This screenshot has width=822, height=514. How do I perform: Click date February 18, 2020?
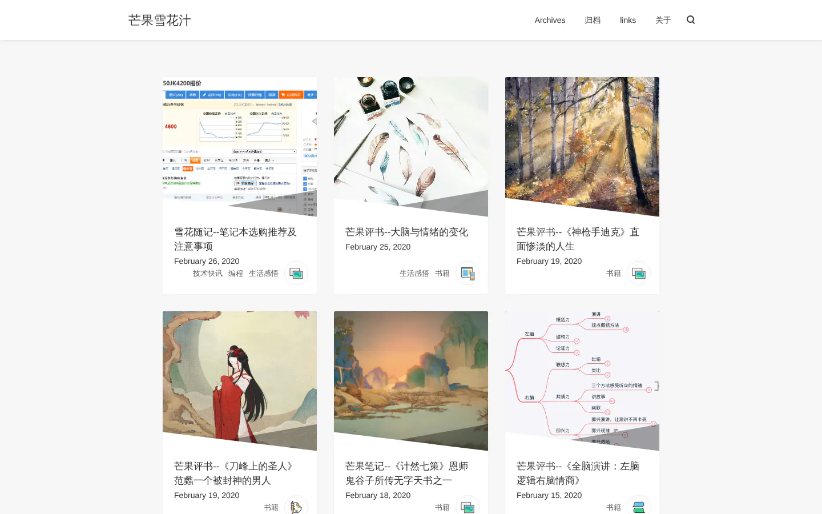(x=378, y=495)
